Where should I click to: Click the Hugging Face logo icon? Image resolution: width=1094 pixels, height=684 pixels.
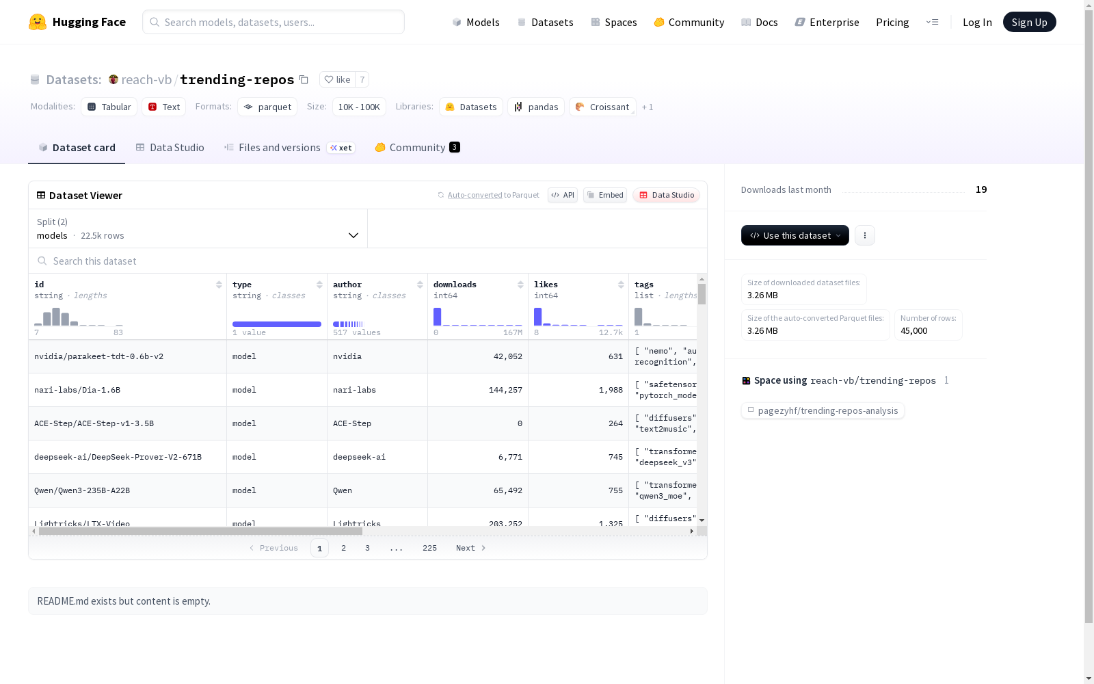pos(38,22)
